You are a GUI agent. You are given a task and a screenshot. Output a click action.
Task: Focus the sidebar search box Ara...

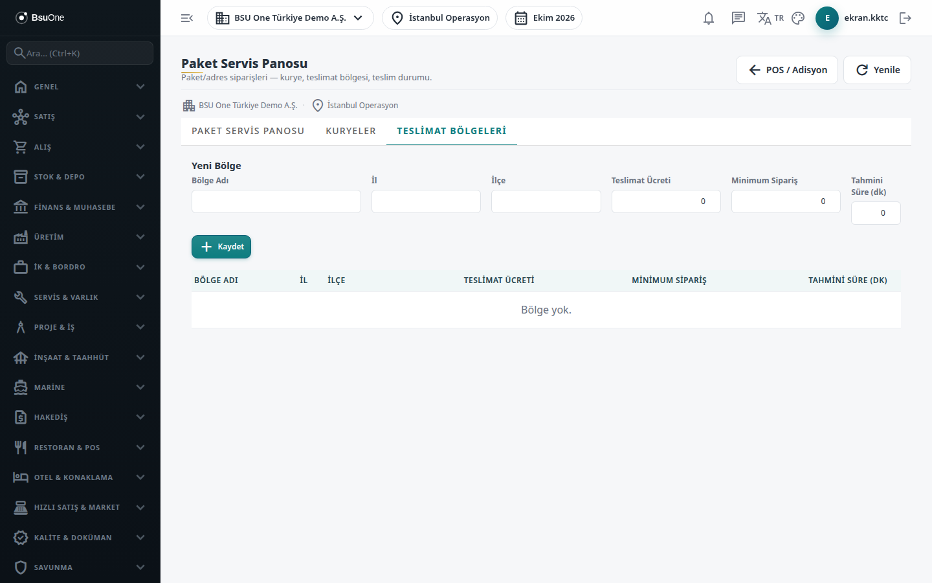[80, 53]
